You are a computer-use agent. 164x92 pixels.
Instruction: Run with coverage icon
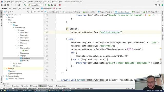pos(52,5)
